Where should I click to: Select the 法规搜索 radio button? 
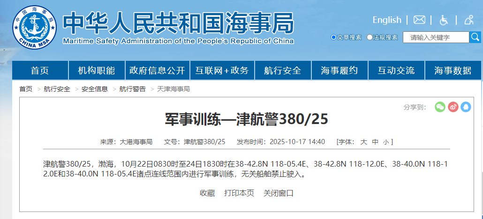(370, 37)
